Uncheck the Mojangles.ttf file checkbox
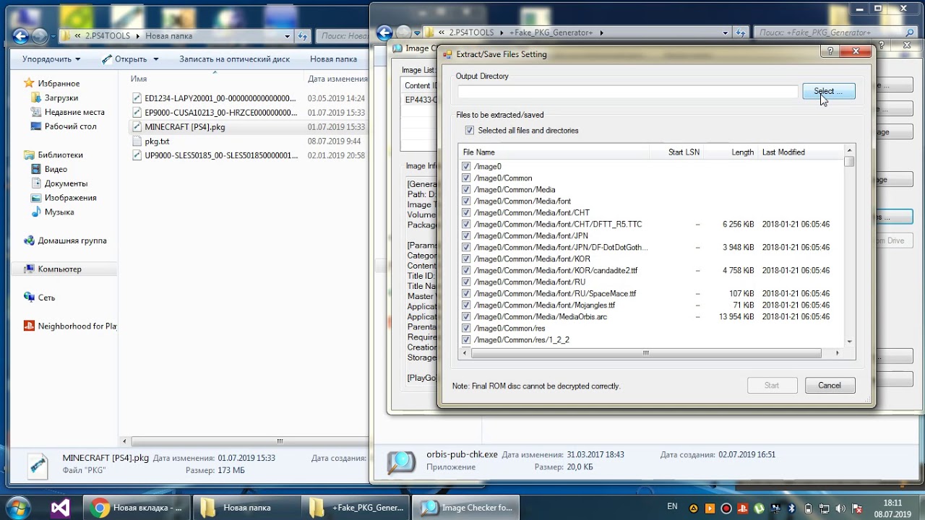This screenshot has width=925, height=520. tap(466, 305)
